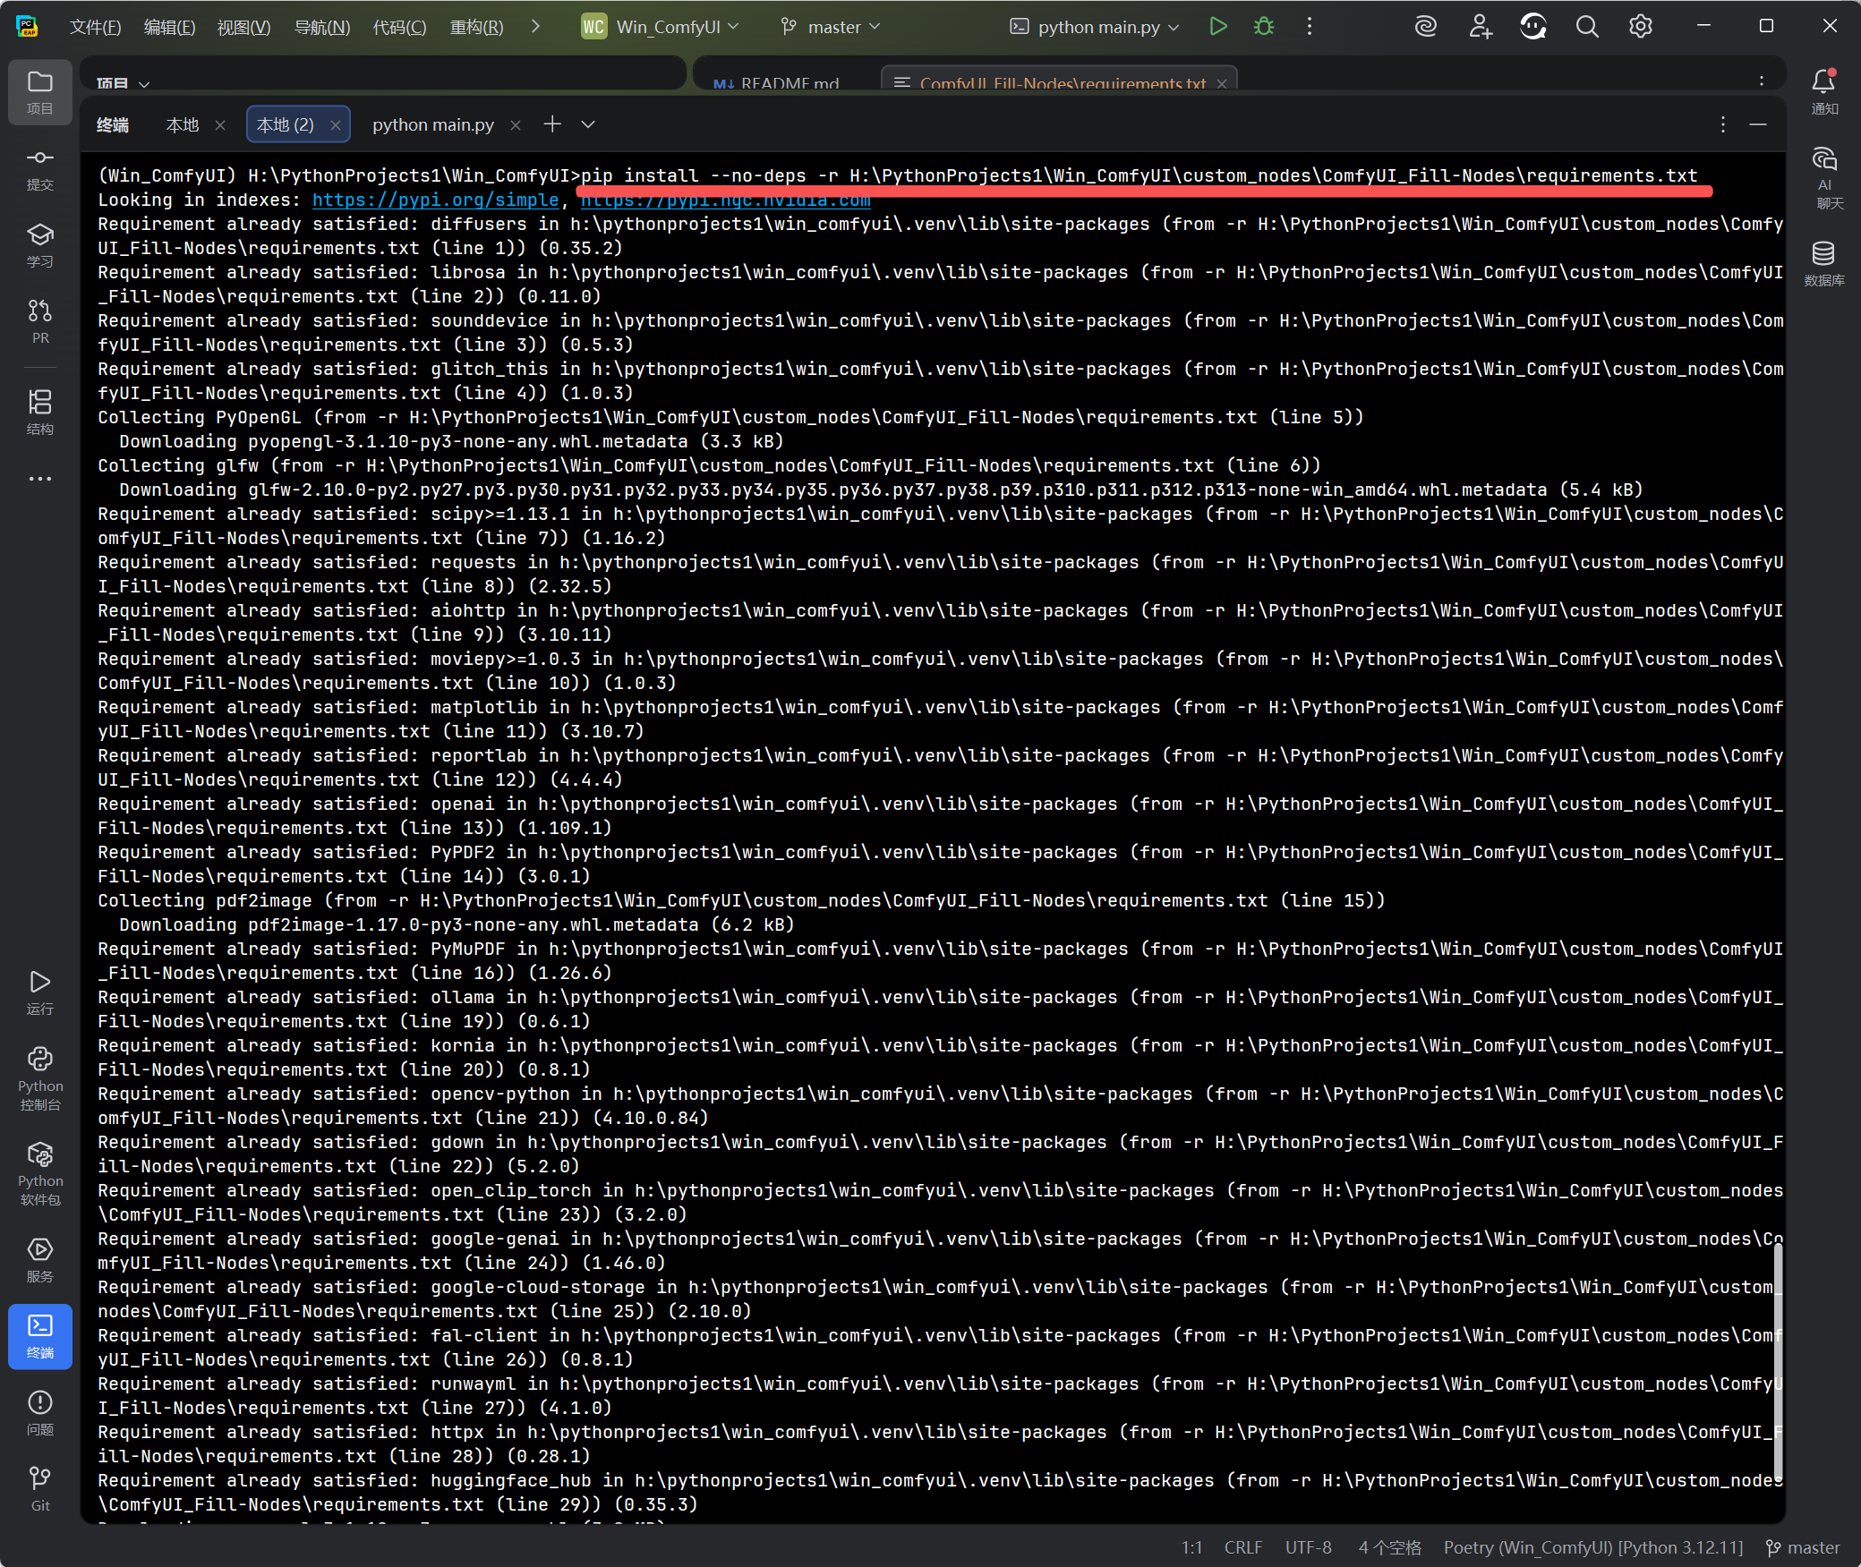Screen dimensions: 1861x1567
Task: Open the Learn tool window
Action: click(39, 245)
